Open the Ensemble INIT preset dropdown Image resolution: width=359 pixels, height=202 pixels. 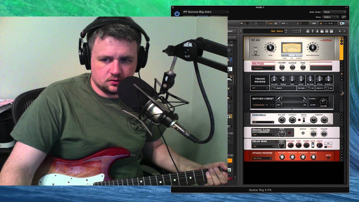[263, 122]
